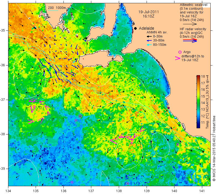
Task: Click the 80-150m depth label
Action: [160, 45]
